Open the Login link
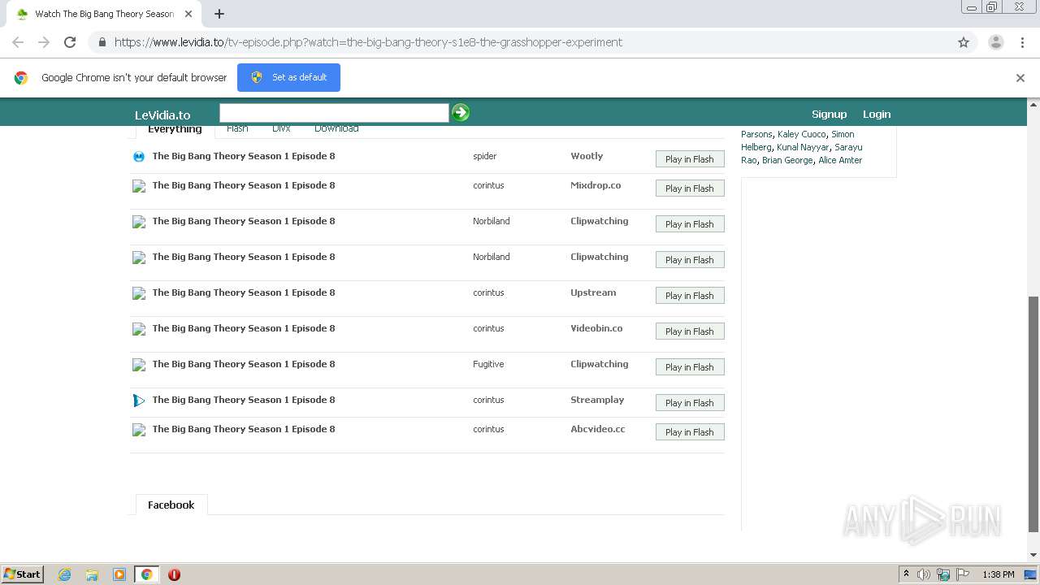The image size is (1040, 585). [877, 115]
